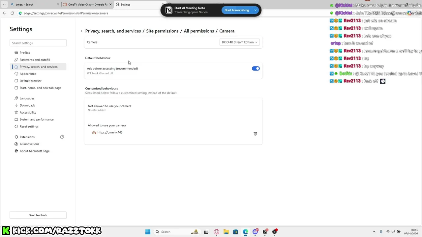Show hidden system tray icons
Viewport: 422px width, 237px height.
click(x=374, y=232)
